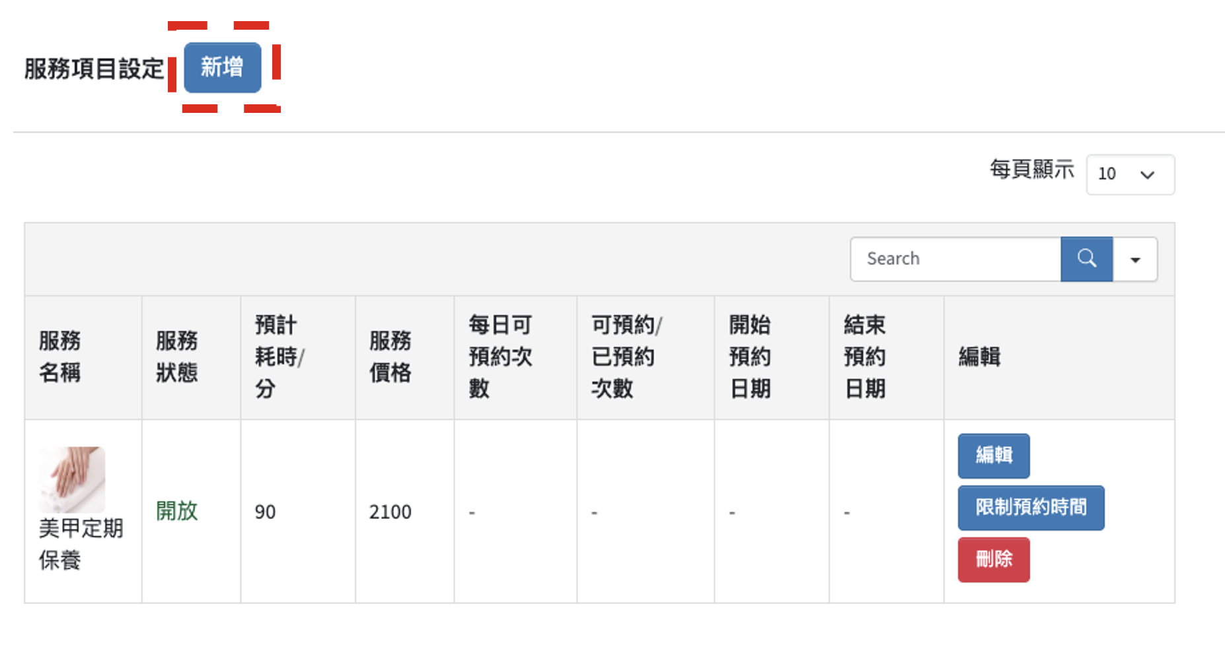Sort by the 服務名稱 column header
Viewport: 1225px width, 647px height.
[x=60, y=357]
